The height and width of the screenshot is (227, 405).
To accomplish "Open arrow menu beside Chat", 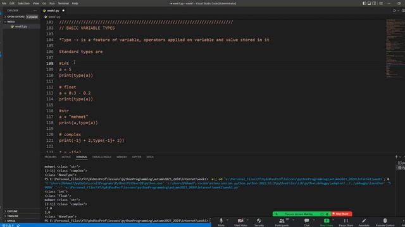I will (x=314, y=220).
